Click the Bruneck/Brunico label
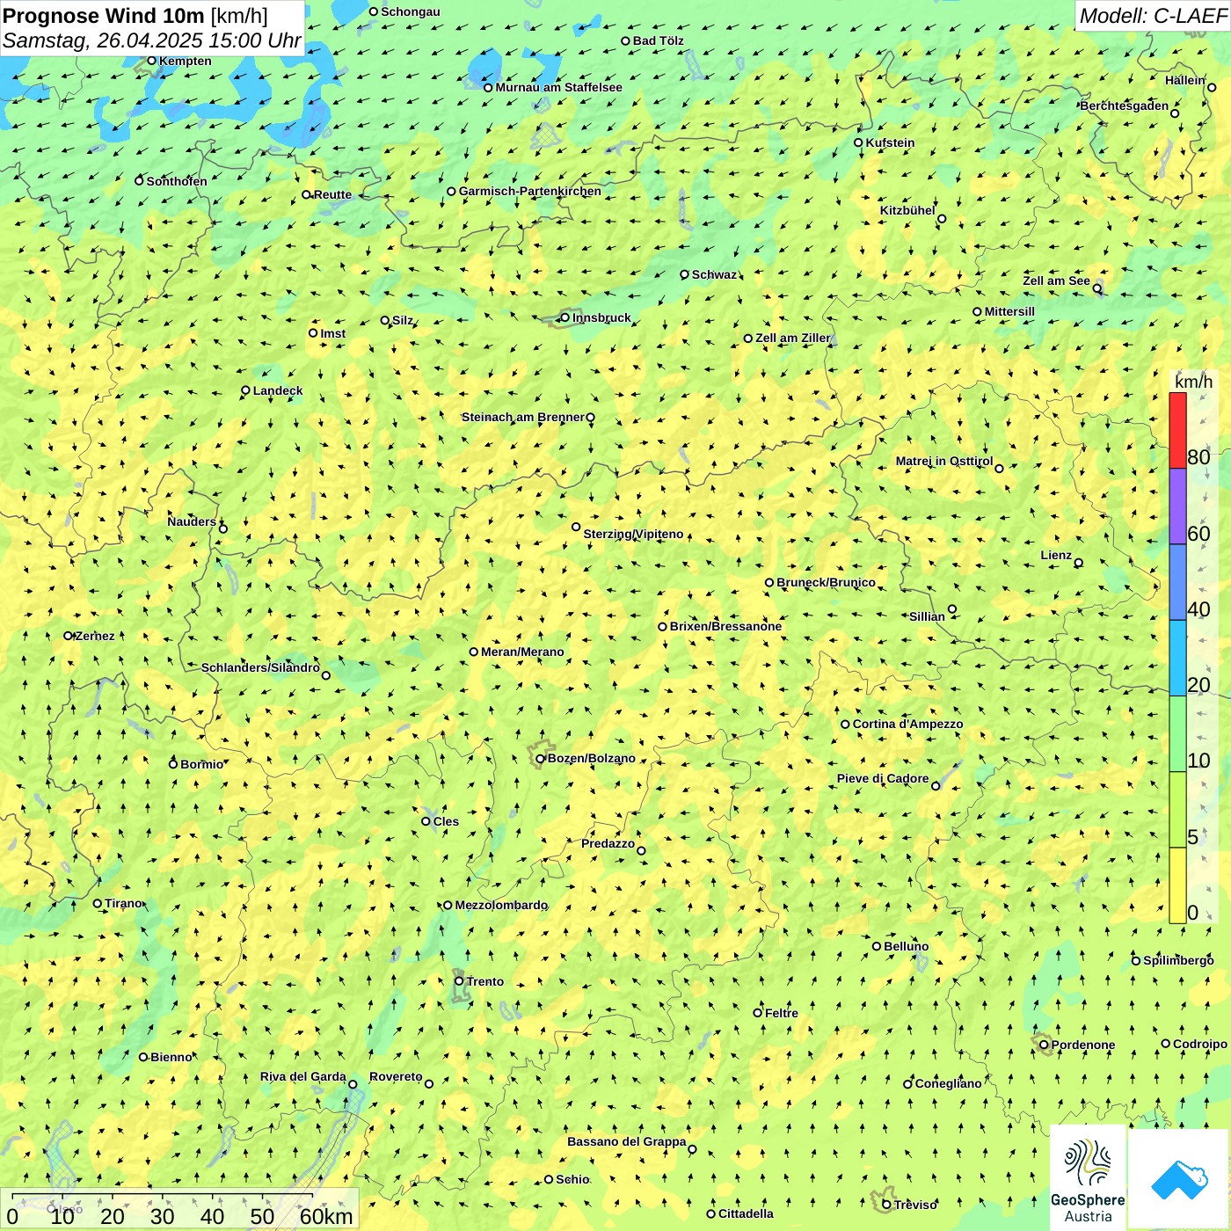This screenshot has height=1231, width=1231. [x=826, y=582]
